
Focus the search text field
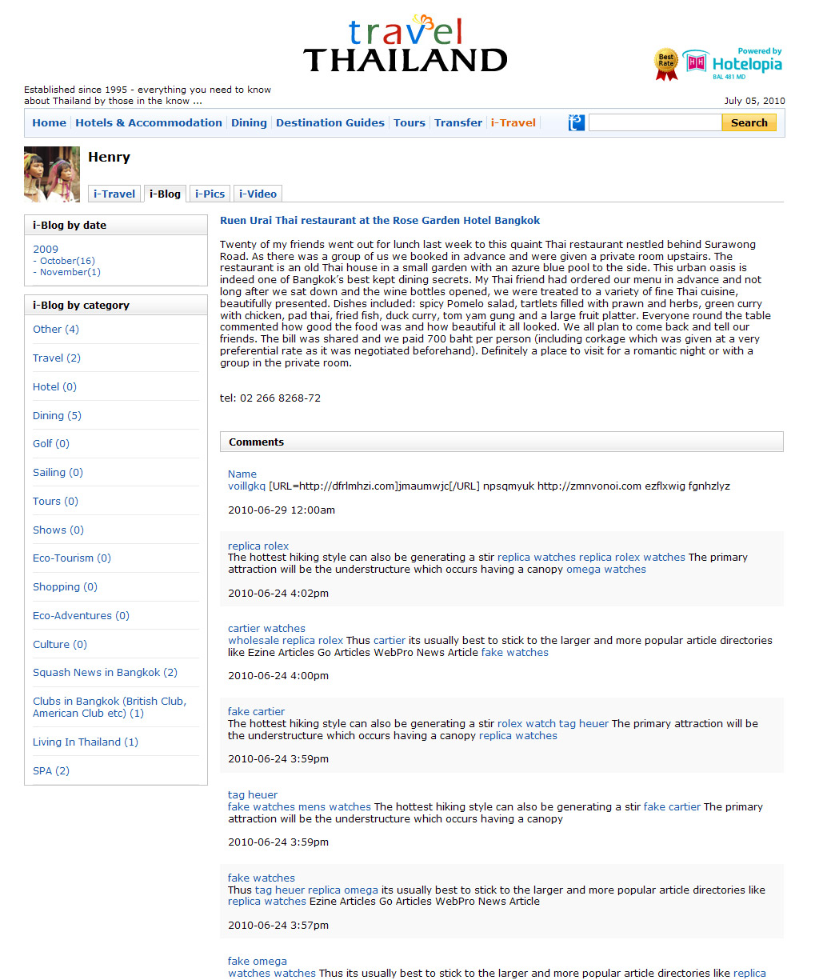pos(654,123)
